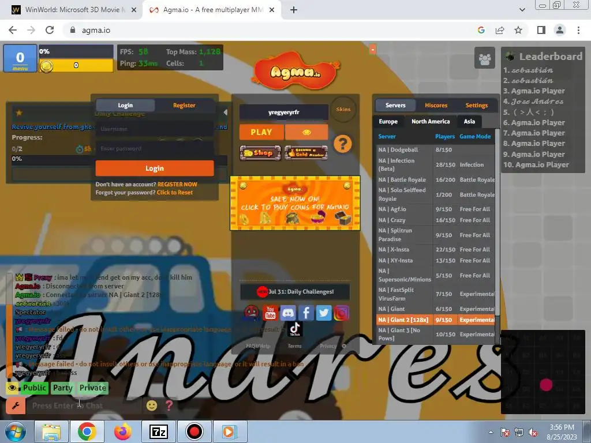Bookmark this page with the star icon
591x443 pixels.
click(518, 30)
